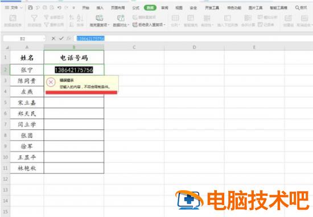Click Show All (全部显示) filter option
The width and height of the screenshot is (313, 217).
(x=53, y=17)
